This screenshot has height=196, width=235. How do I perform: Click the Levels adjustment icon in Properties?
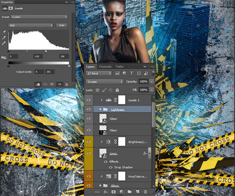(x=5, y=8)
